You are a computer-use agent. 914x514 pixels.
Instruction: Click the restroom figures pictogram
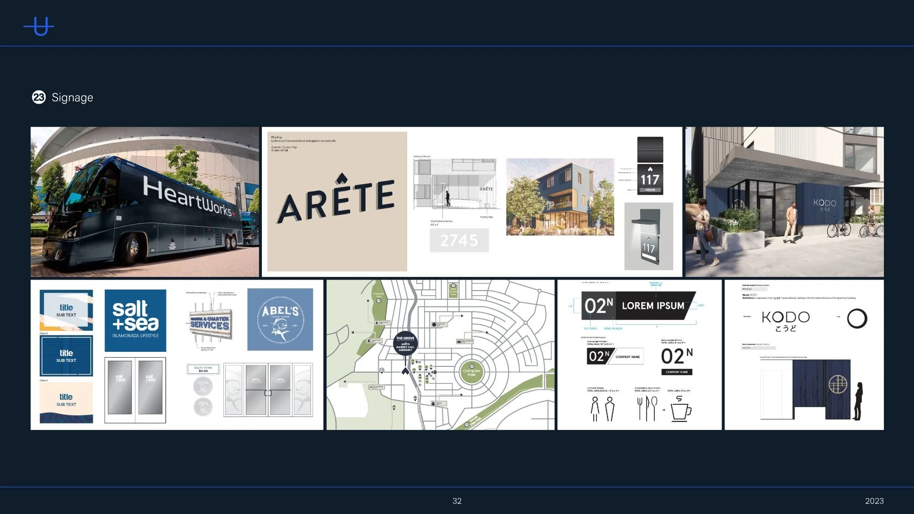pyautogui.click(x=602, y=408)
